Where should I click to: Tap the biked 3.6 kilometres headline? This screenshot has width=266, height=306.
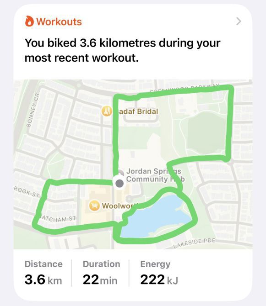click(122, 50)
